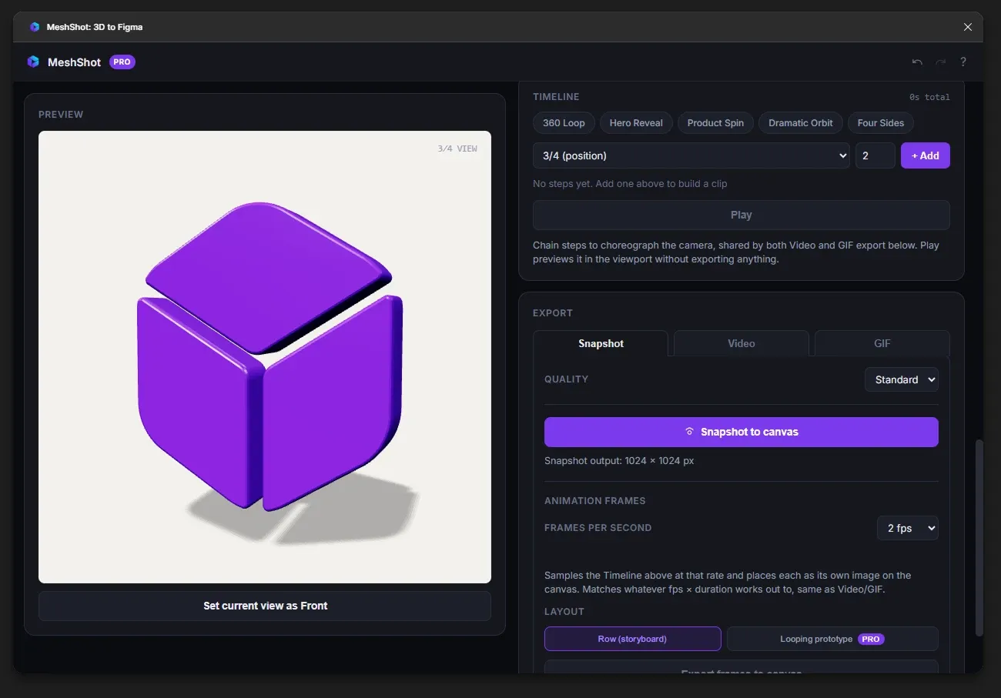1001x698 pixels.
Task: Switch to the Snapshot export tab
Action: pos(601,344)
